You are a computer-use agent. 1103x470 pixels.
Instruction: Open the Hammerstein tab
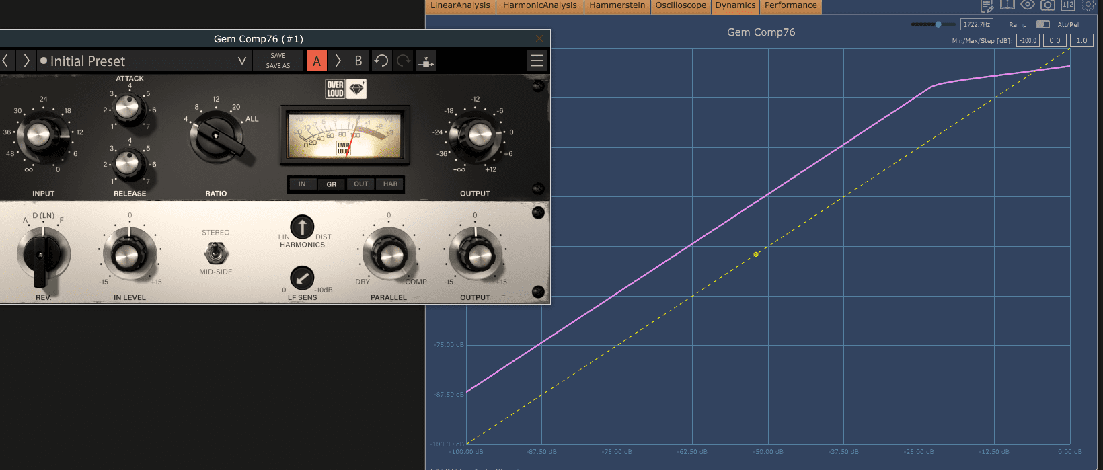coord(617,6)
